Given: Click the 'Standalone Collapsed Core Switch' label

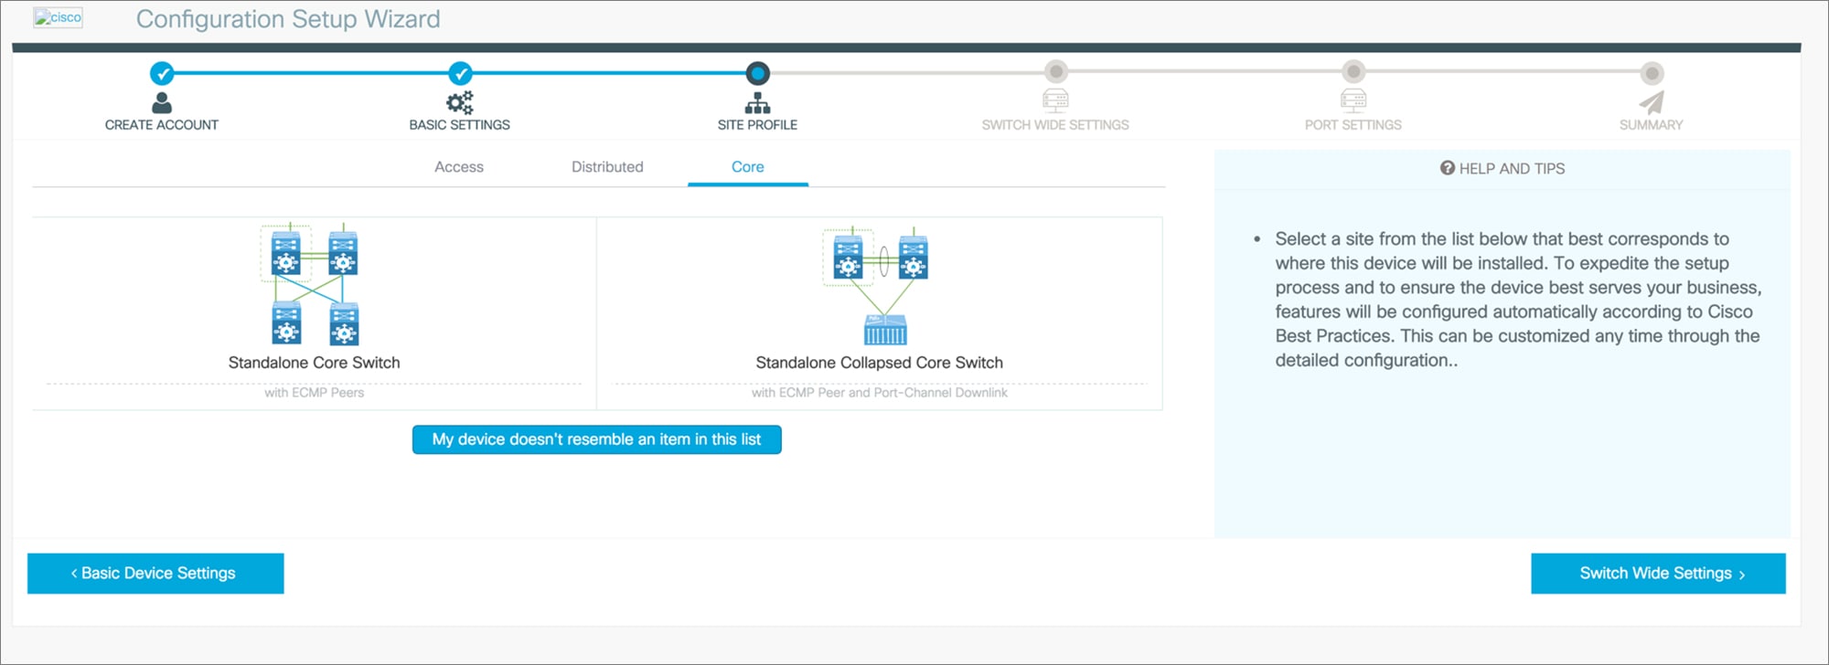Looking at the screenshot, I should coord(880,363).
